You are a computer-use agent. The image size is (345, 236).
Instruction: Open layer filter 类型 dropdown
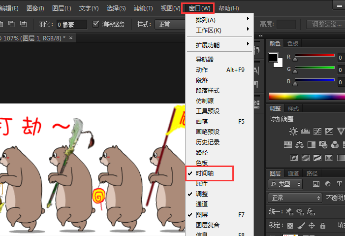[285, 184]
